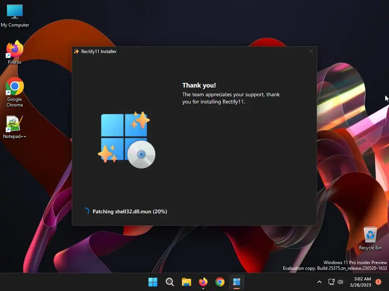Screen dimensions: 389x291
Task: Launch Google Chrome from the taskbar
Action: [220, 282]
